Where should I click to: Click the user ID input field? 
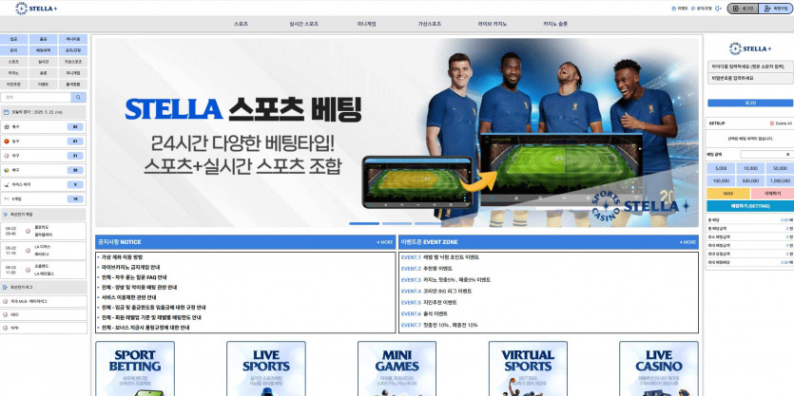750,66
